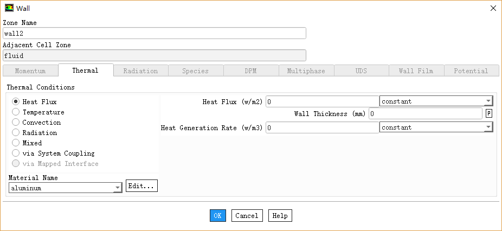Image resolution: width=502 pixels, height=231 pixels.
Task: Click the Fluent app icon in title bar
Action: coord(9,8)
